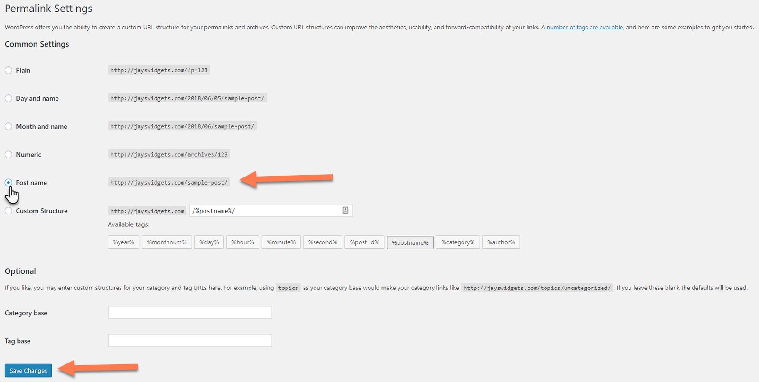Insert the %hour% tag
759x382 pixels.
243,242
